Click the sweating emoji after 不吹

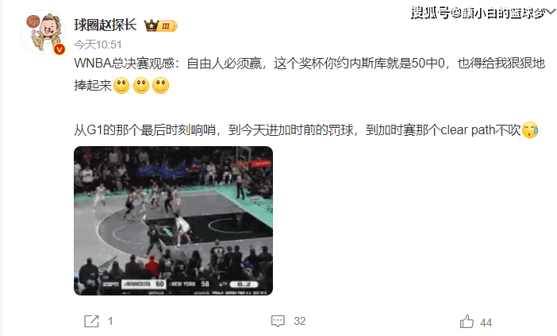(x=530, y=129)
